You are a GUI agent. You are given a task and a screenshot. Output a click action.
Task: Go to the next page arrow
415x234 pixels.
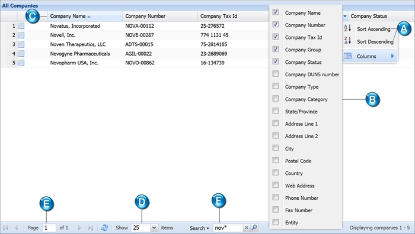pyautogui.click(x=79, y=227)
